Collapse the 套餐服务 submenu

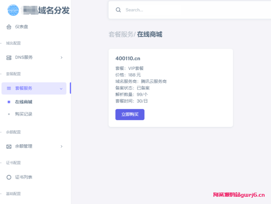tap(61, 89)
